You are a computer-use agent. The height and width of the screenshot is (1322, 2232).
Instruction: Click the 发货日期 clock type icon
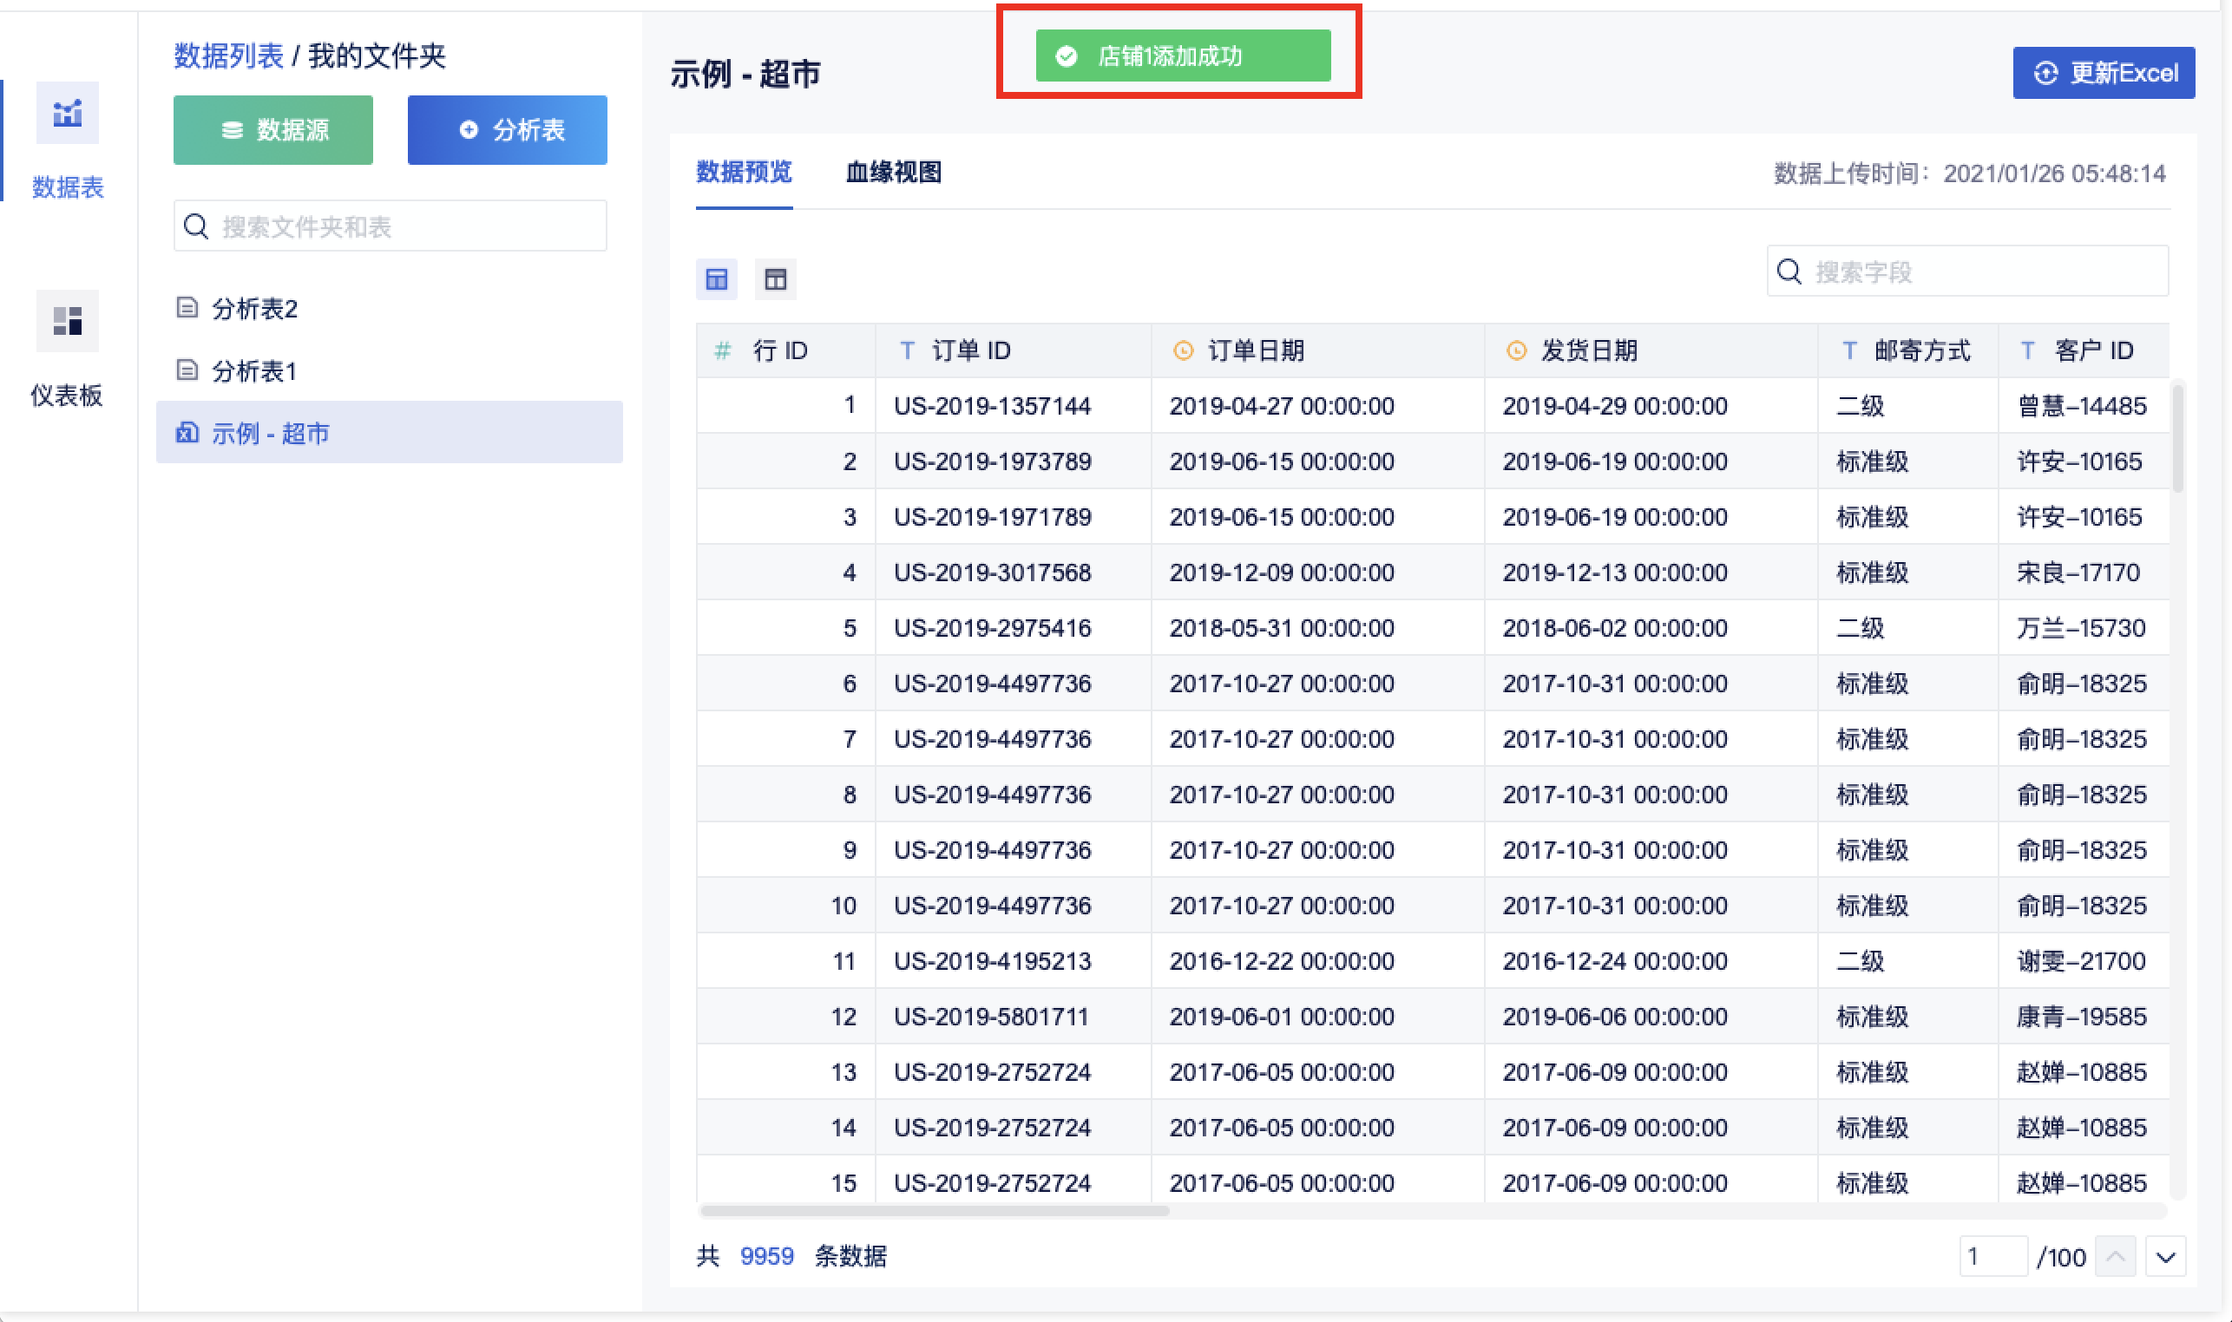(x=1515, y=351)
